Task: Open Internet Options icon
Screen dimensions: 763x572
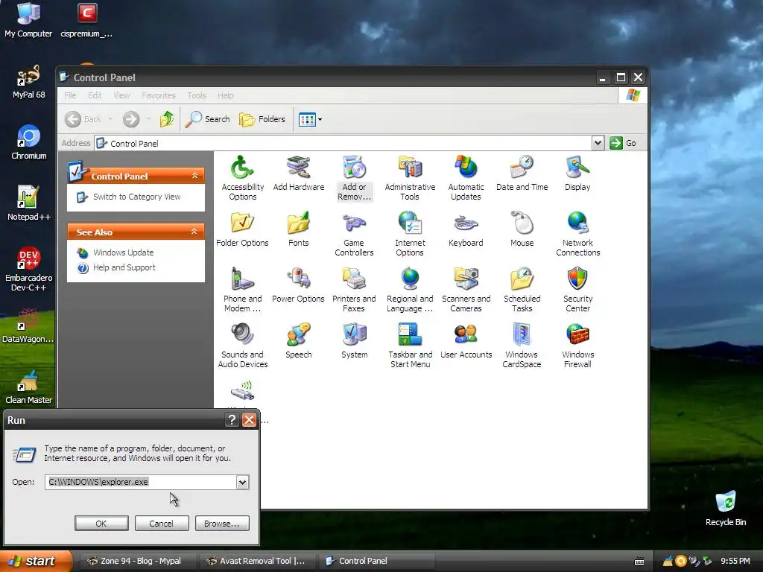Action: pos(410,234)
